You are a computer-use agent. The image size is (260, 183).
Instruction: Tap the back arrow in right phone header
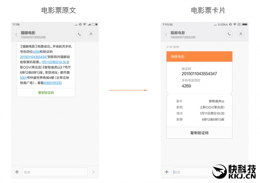166,35
